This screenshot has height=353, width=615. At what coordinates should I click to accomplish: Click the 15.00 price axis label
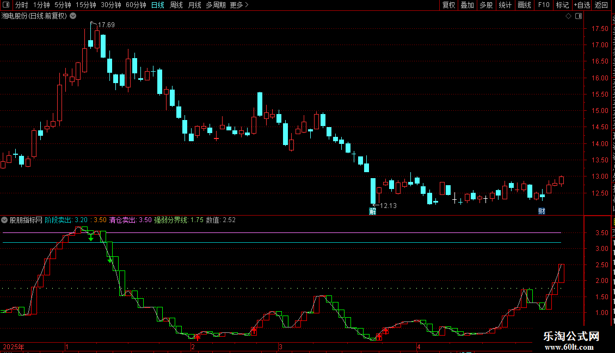[x=600, y=111]
